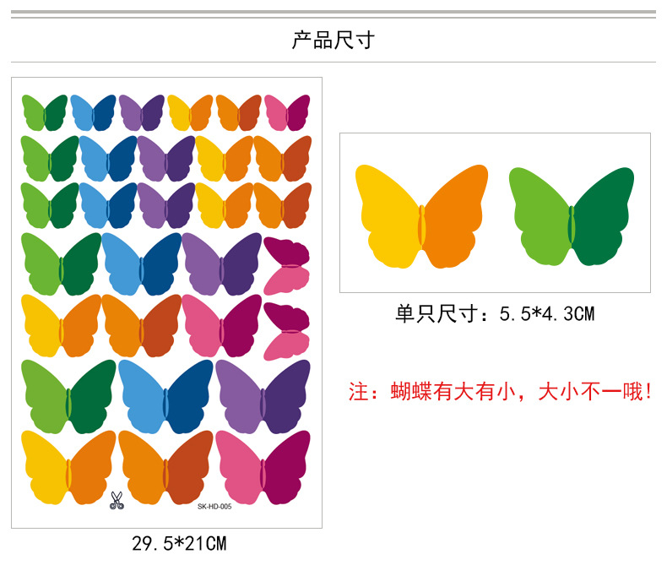Click the small pink butterfly in the top row
Image resolution: width=667 pixels, height=565 pixels.
coord(287,112)
